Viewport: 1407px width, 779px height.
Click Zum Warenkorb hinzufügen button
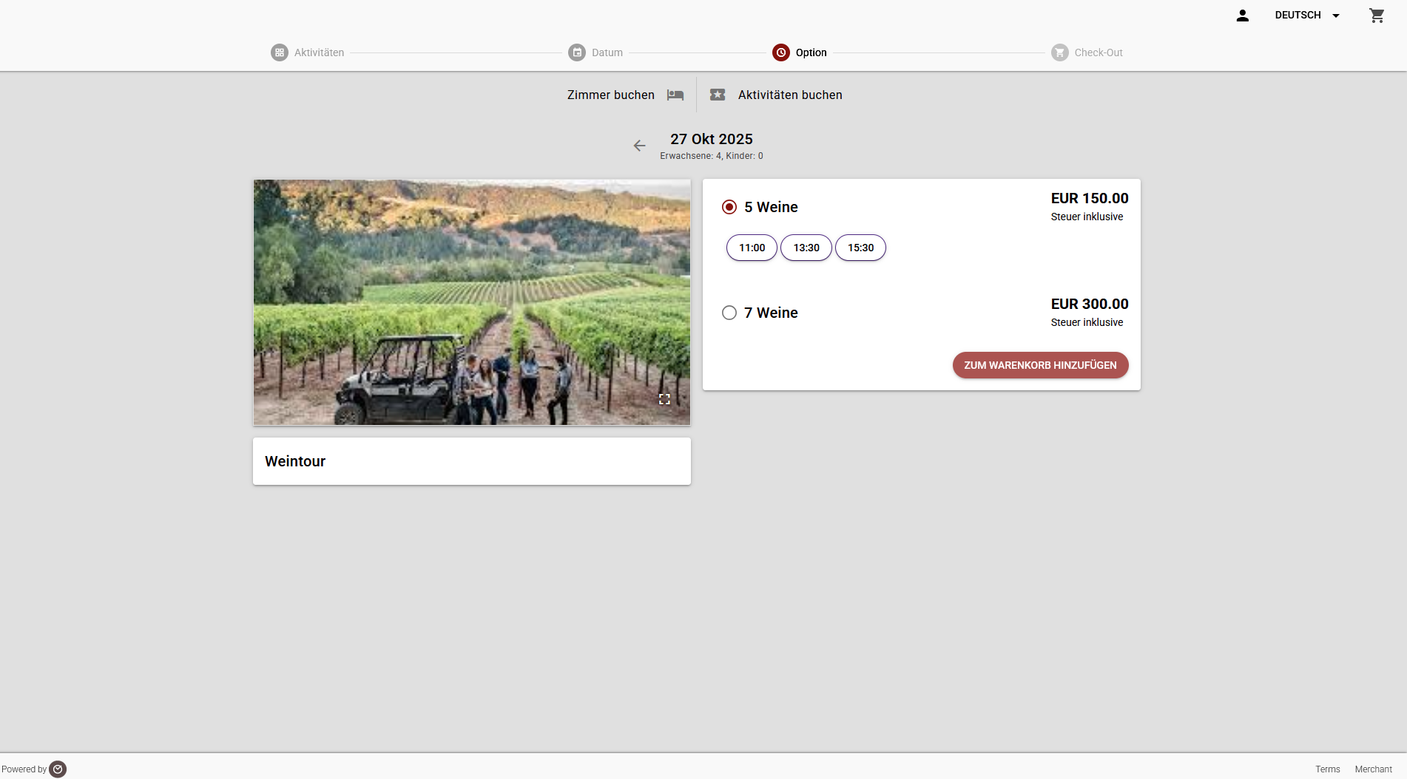point(1040,365)
